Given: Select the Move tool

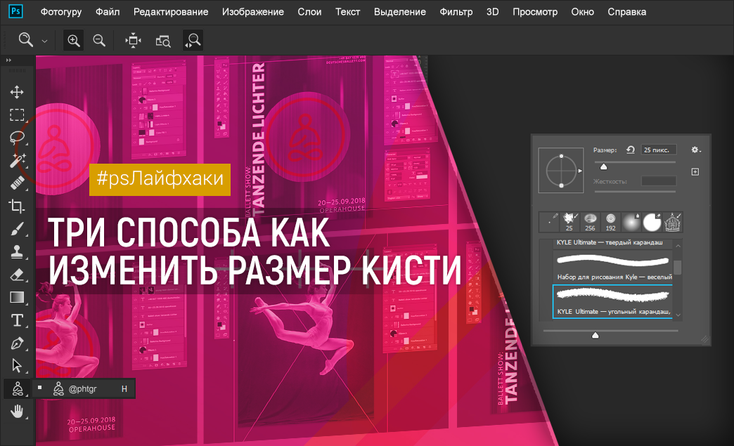Looking at the screenshot, I should tap(17, 92).
